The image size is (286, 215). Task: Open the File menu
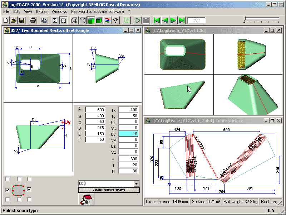pyautogui.click(x=6, y=11)
